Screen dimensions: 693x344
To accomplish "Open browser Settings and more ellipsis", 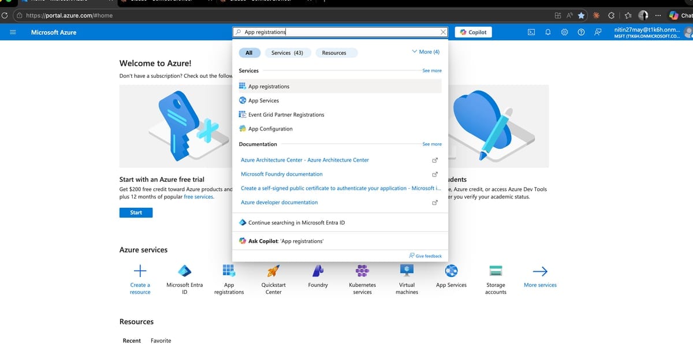I will coord(658,16).
